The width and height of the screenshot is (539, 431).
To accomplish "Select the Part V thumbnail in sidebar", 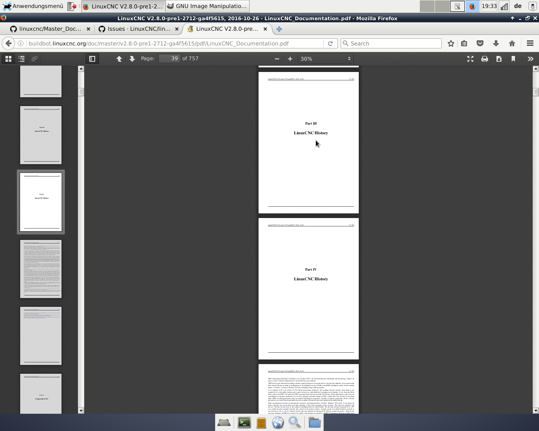I will pyautogui.click(x=41, y=394).
